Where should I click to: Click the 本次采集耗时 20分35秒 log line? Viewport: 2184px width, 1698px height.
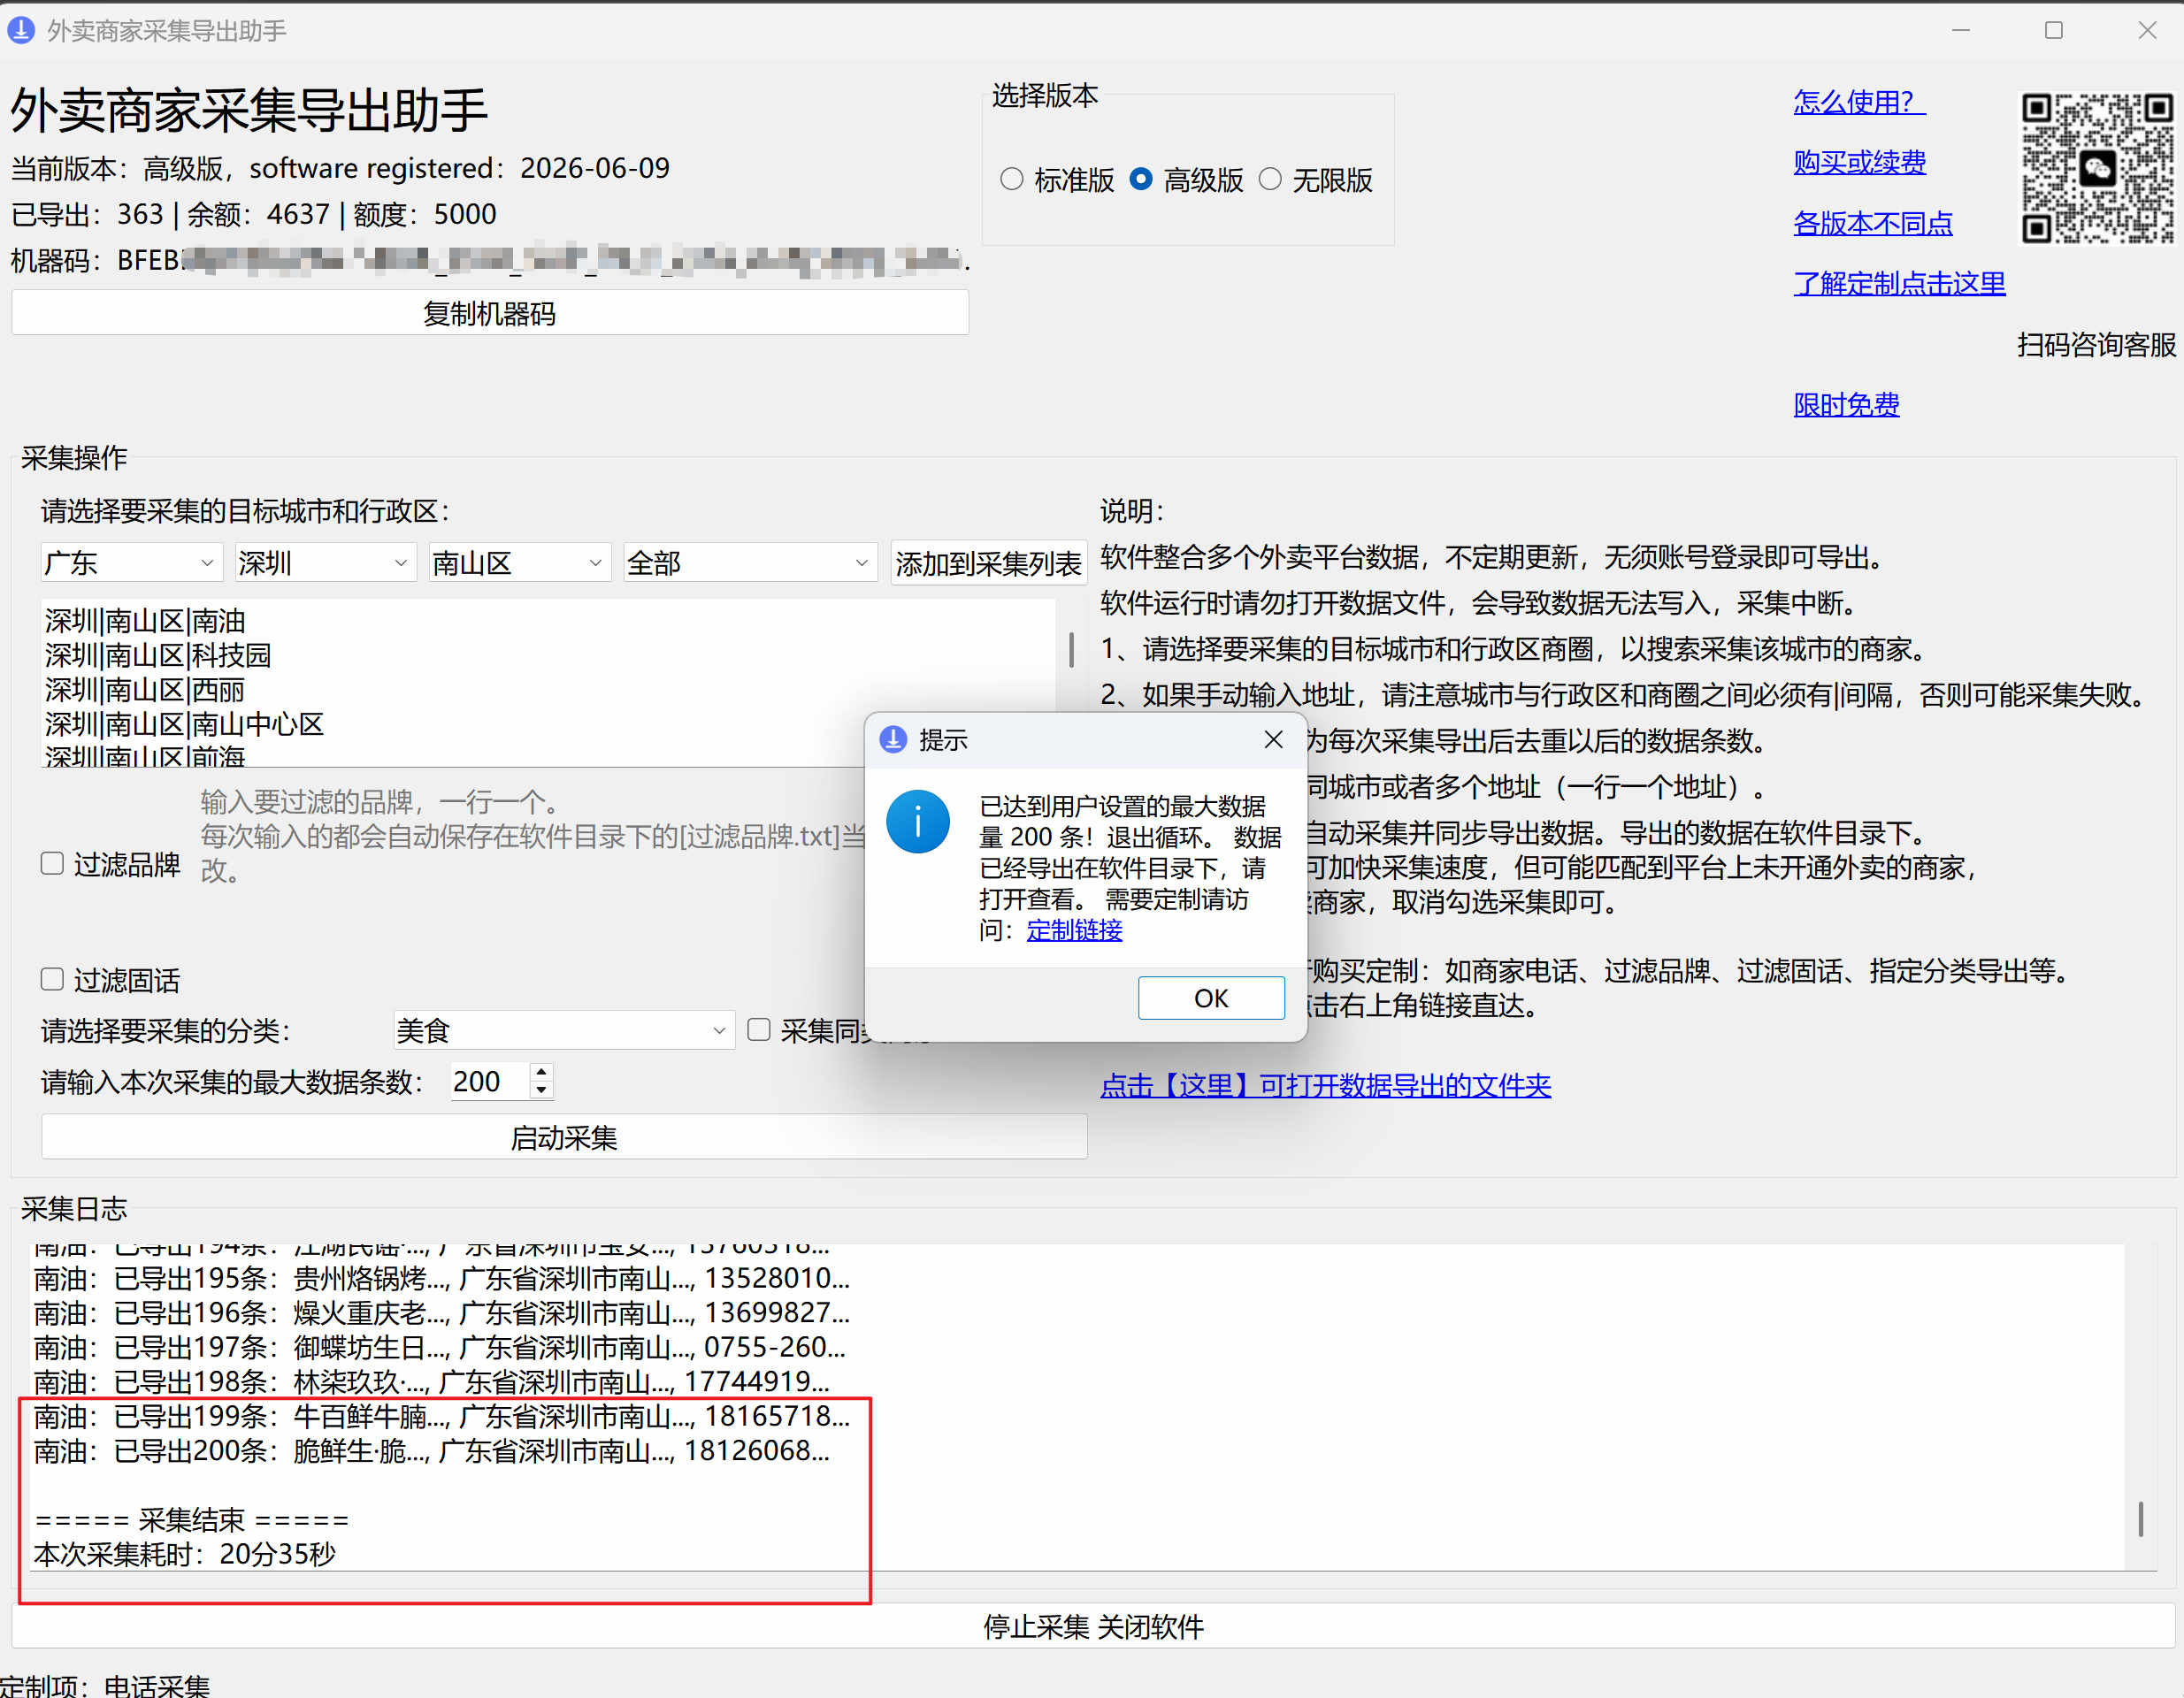[185, 1554]
